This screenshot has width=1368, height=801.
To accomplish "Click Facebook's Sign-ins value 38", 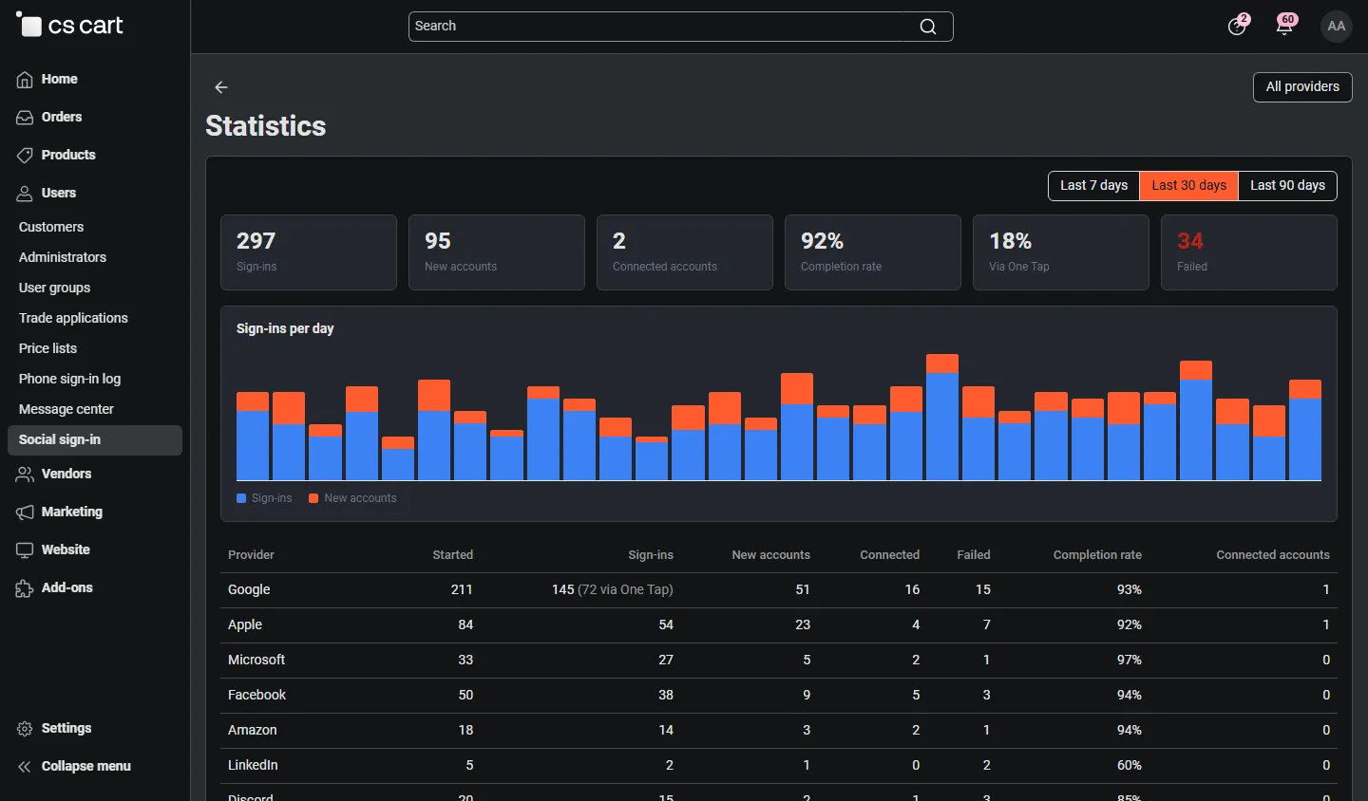I will pyautogui.click(x=666, y=696).
